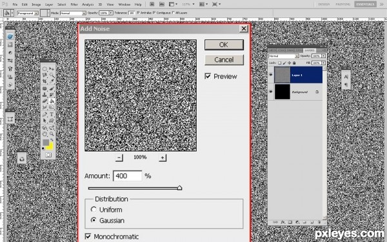Switch to ESSENTIALS workspace

[x=365, y=5]
